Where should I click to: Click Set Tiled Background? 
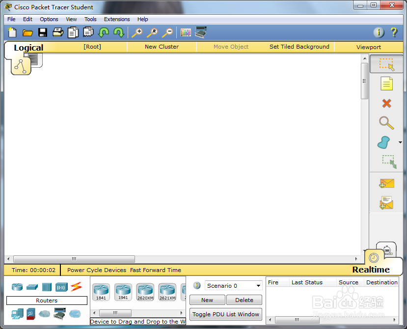click(299, 47)
